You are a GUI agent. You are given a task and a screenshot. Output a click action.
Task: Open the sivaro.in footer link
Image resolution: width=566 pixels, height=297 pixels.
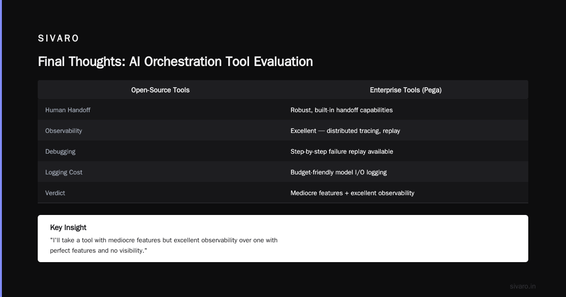523,286
